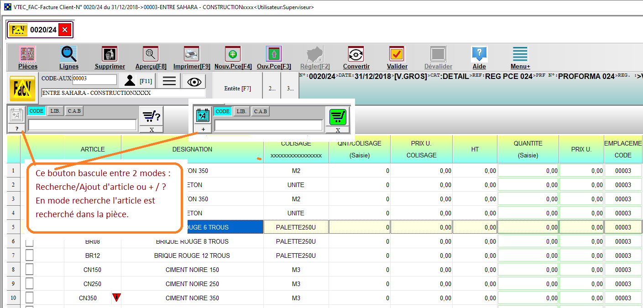The image size is (643, 308).
Task: Click the CIMENT NOIRE 150 designation cell
Action: point(192,270)
